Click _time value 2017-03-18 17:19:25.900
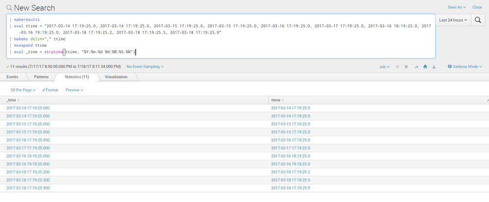The width and height of the screenshot is (489, 202). click(28, 188)
